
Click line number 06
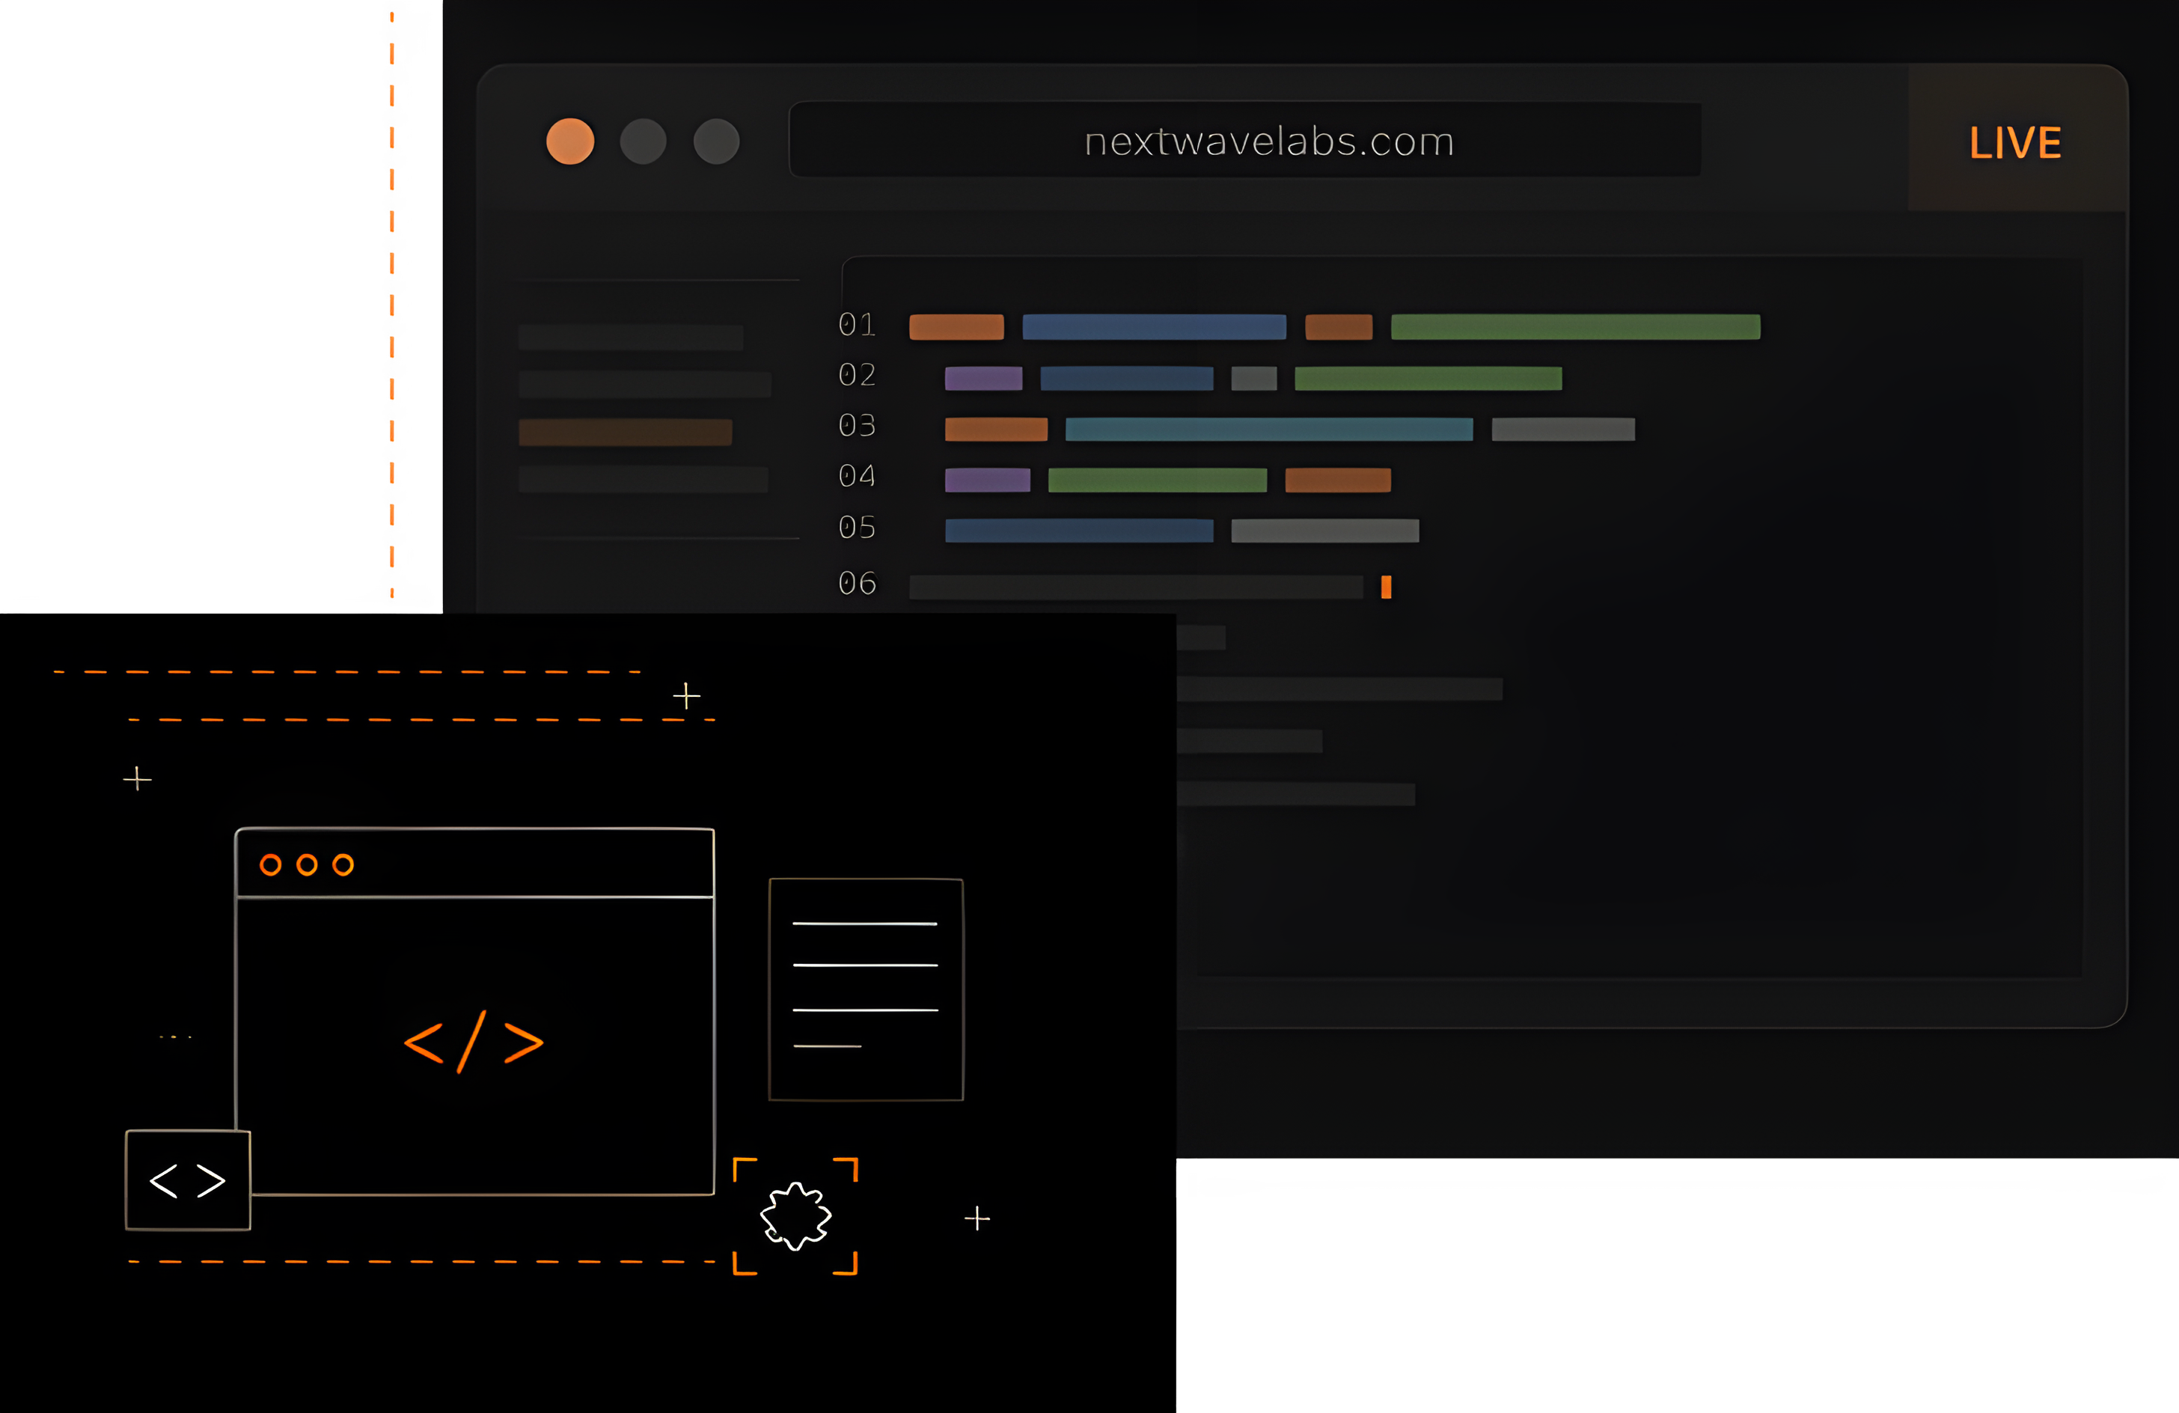(x=857, y=583)
